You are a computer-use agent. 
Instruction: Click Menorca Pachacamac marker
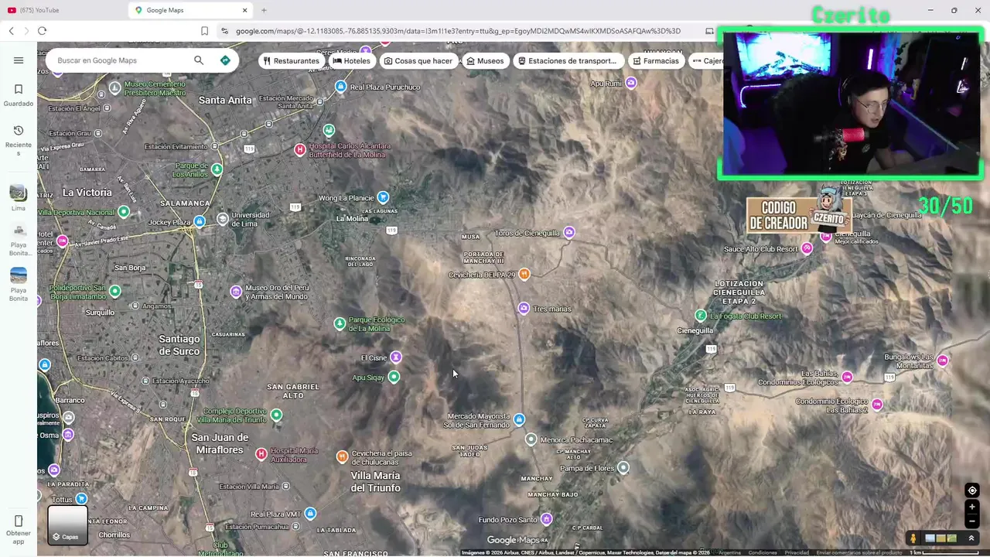(x=531, y=439)
